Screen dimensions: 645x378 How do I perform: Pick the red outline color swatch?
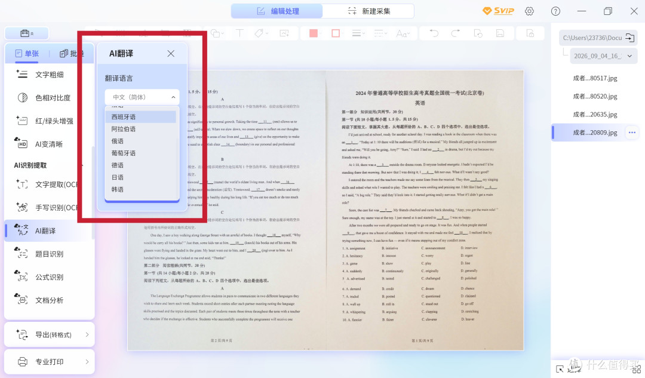tap(336, 33)
